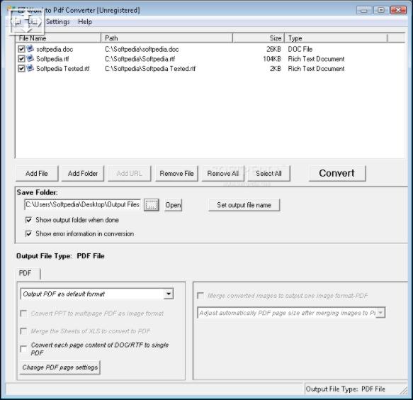Click the Save Folder path input field

pos(82,205)
